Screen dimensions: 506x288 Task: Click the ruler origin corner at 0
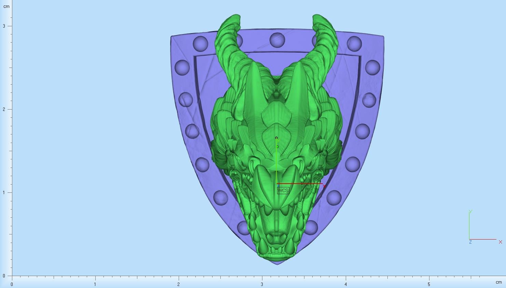click(12, 276)
